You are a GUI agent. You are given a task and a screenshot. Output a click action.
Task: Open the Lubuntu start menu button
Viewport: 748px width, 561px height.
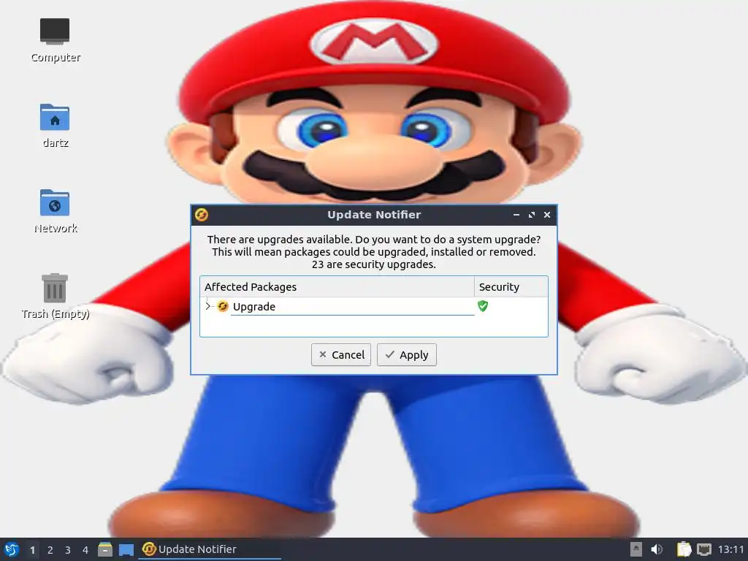[x=12, y=549]
